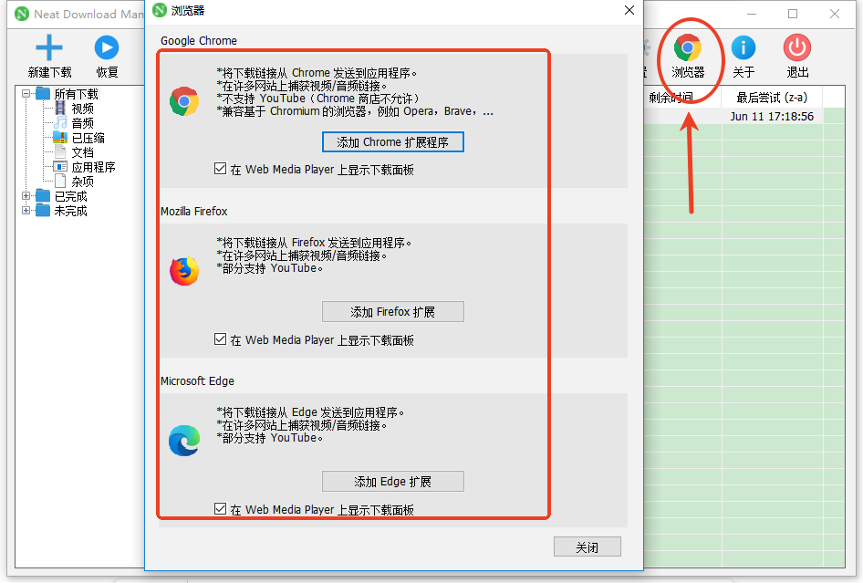Sort by 最后尝试 column header
863x583 pixels.
point(772,98)
